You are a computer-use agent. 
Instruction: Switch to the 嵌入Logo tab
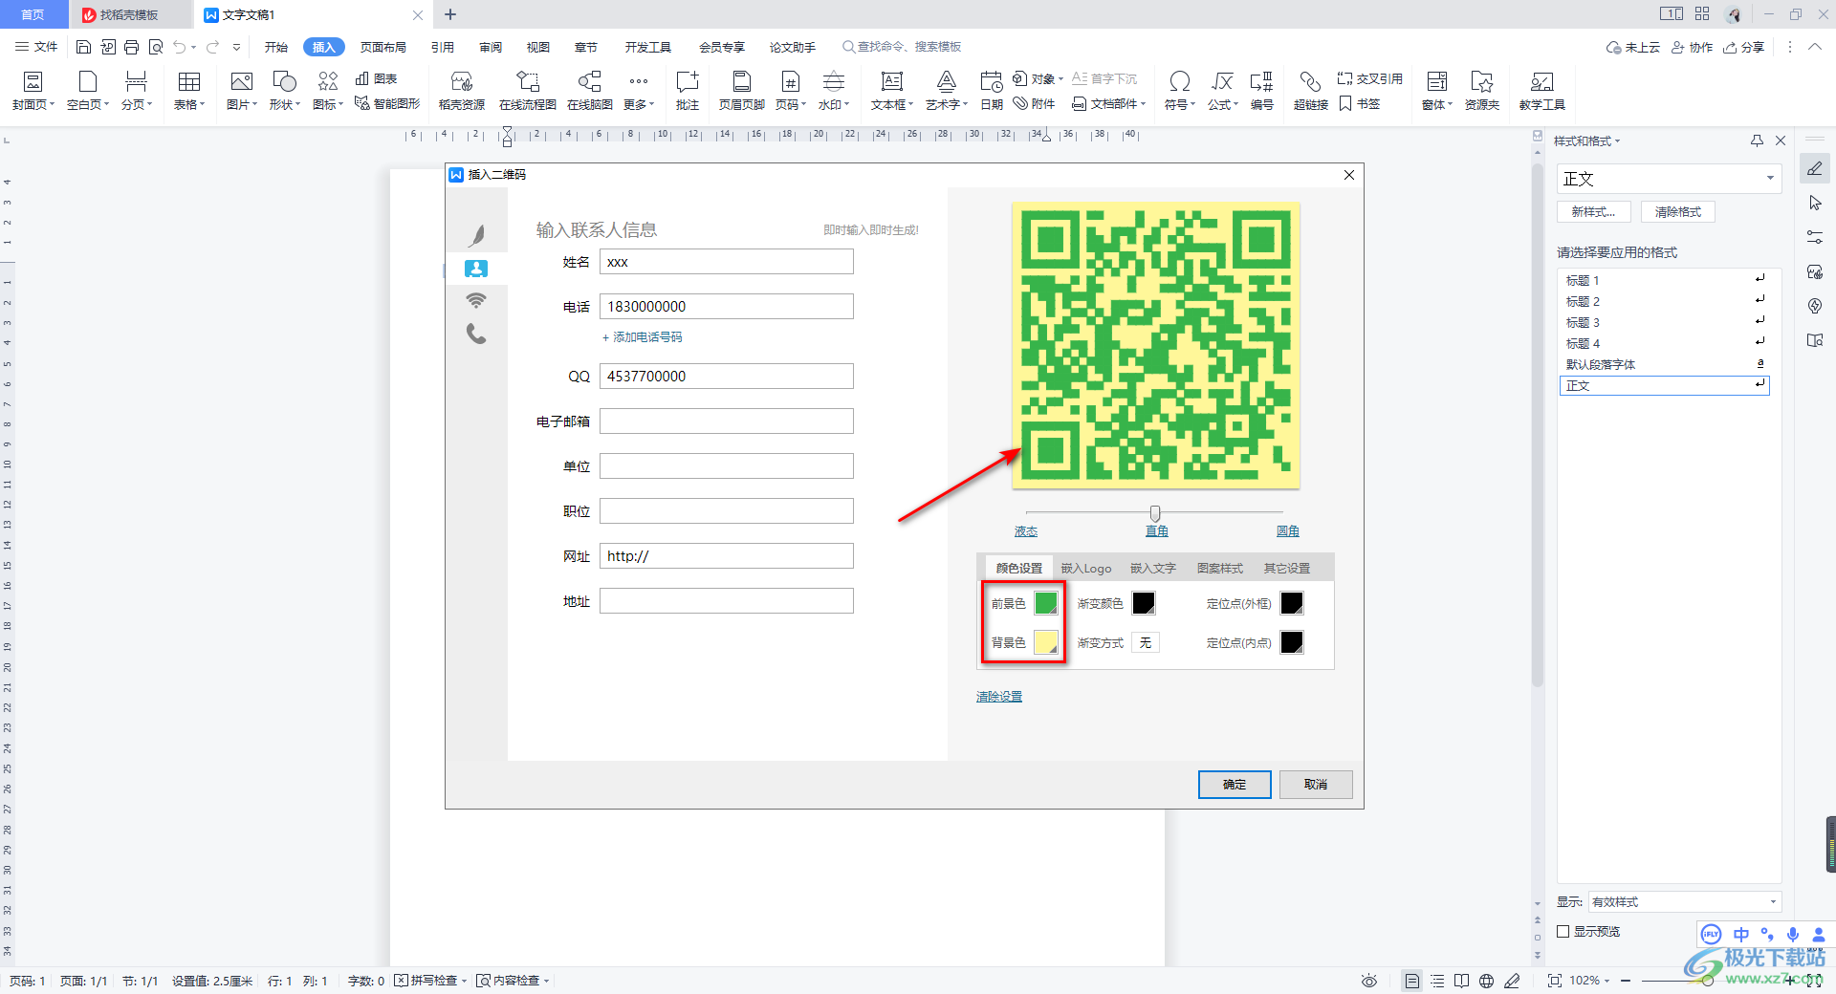coord(1086,568)
